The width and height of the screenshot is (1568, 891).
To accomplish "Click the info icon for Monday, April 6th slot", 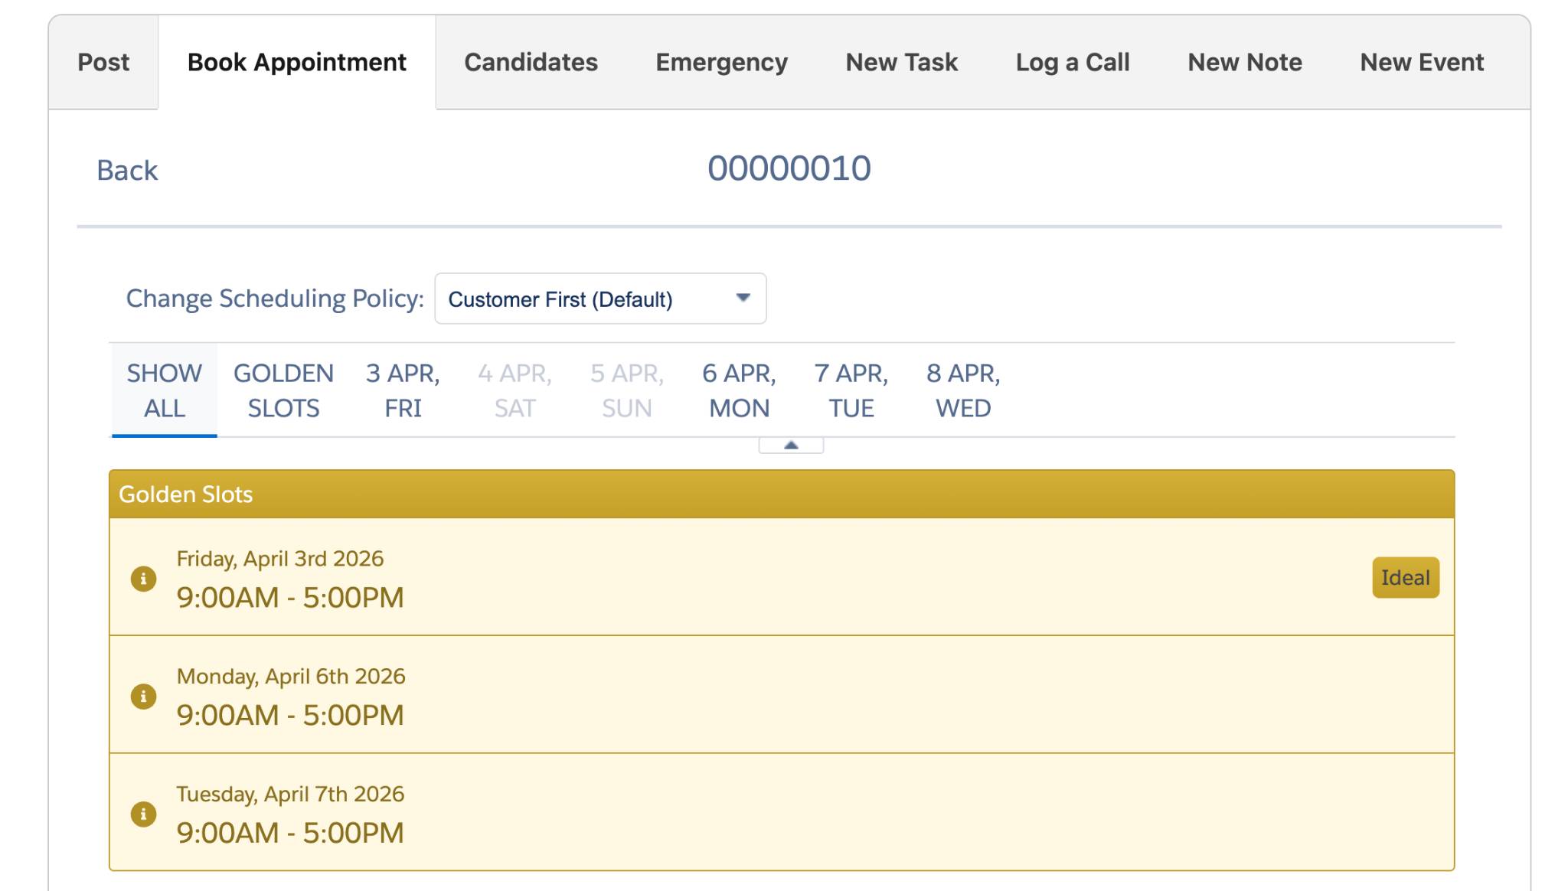I will point(143,697).
